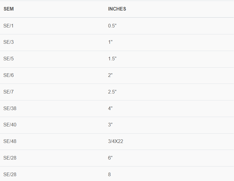Select the SE/48 cell

click(10, 141)
